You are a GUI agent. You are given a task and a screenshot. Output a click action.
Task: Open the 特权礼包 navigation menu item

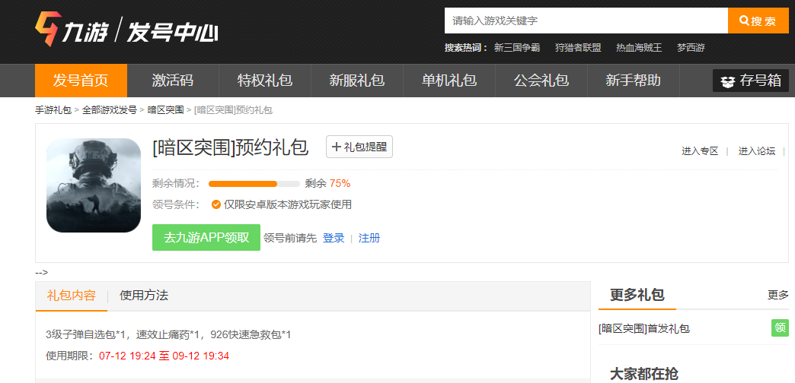(x=265, y=81)
